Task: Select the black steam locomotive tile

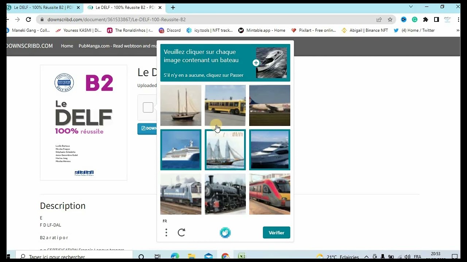Action: 225,194
